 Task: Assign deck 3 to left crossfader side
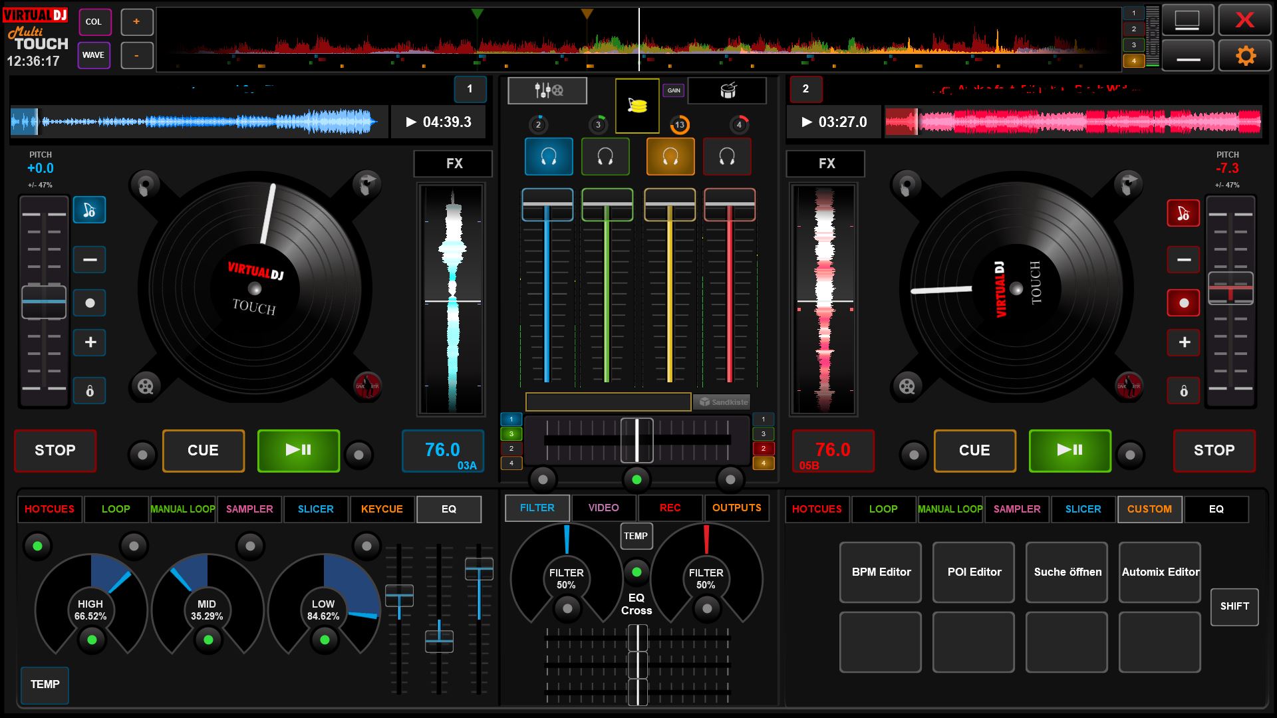(x=511, y=434)
